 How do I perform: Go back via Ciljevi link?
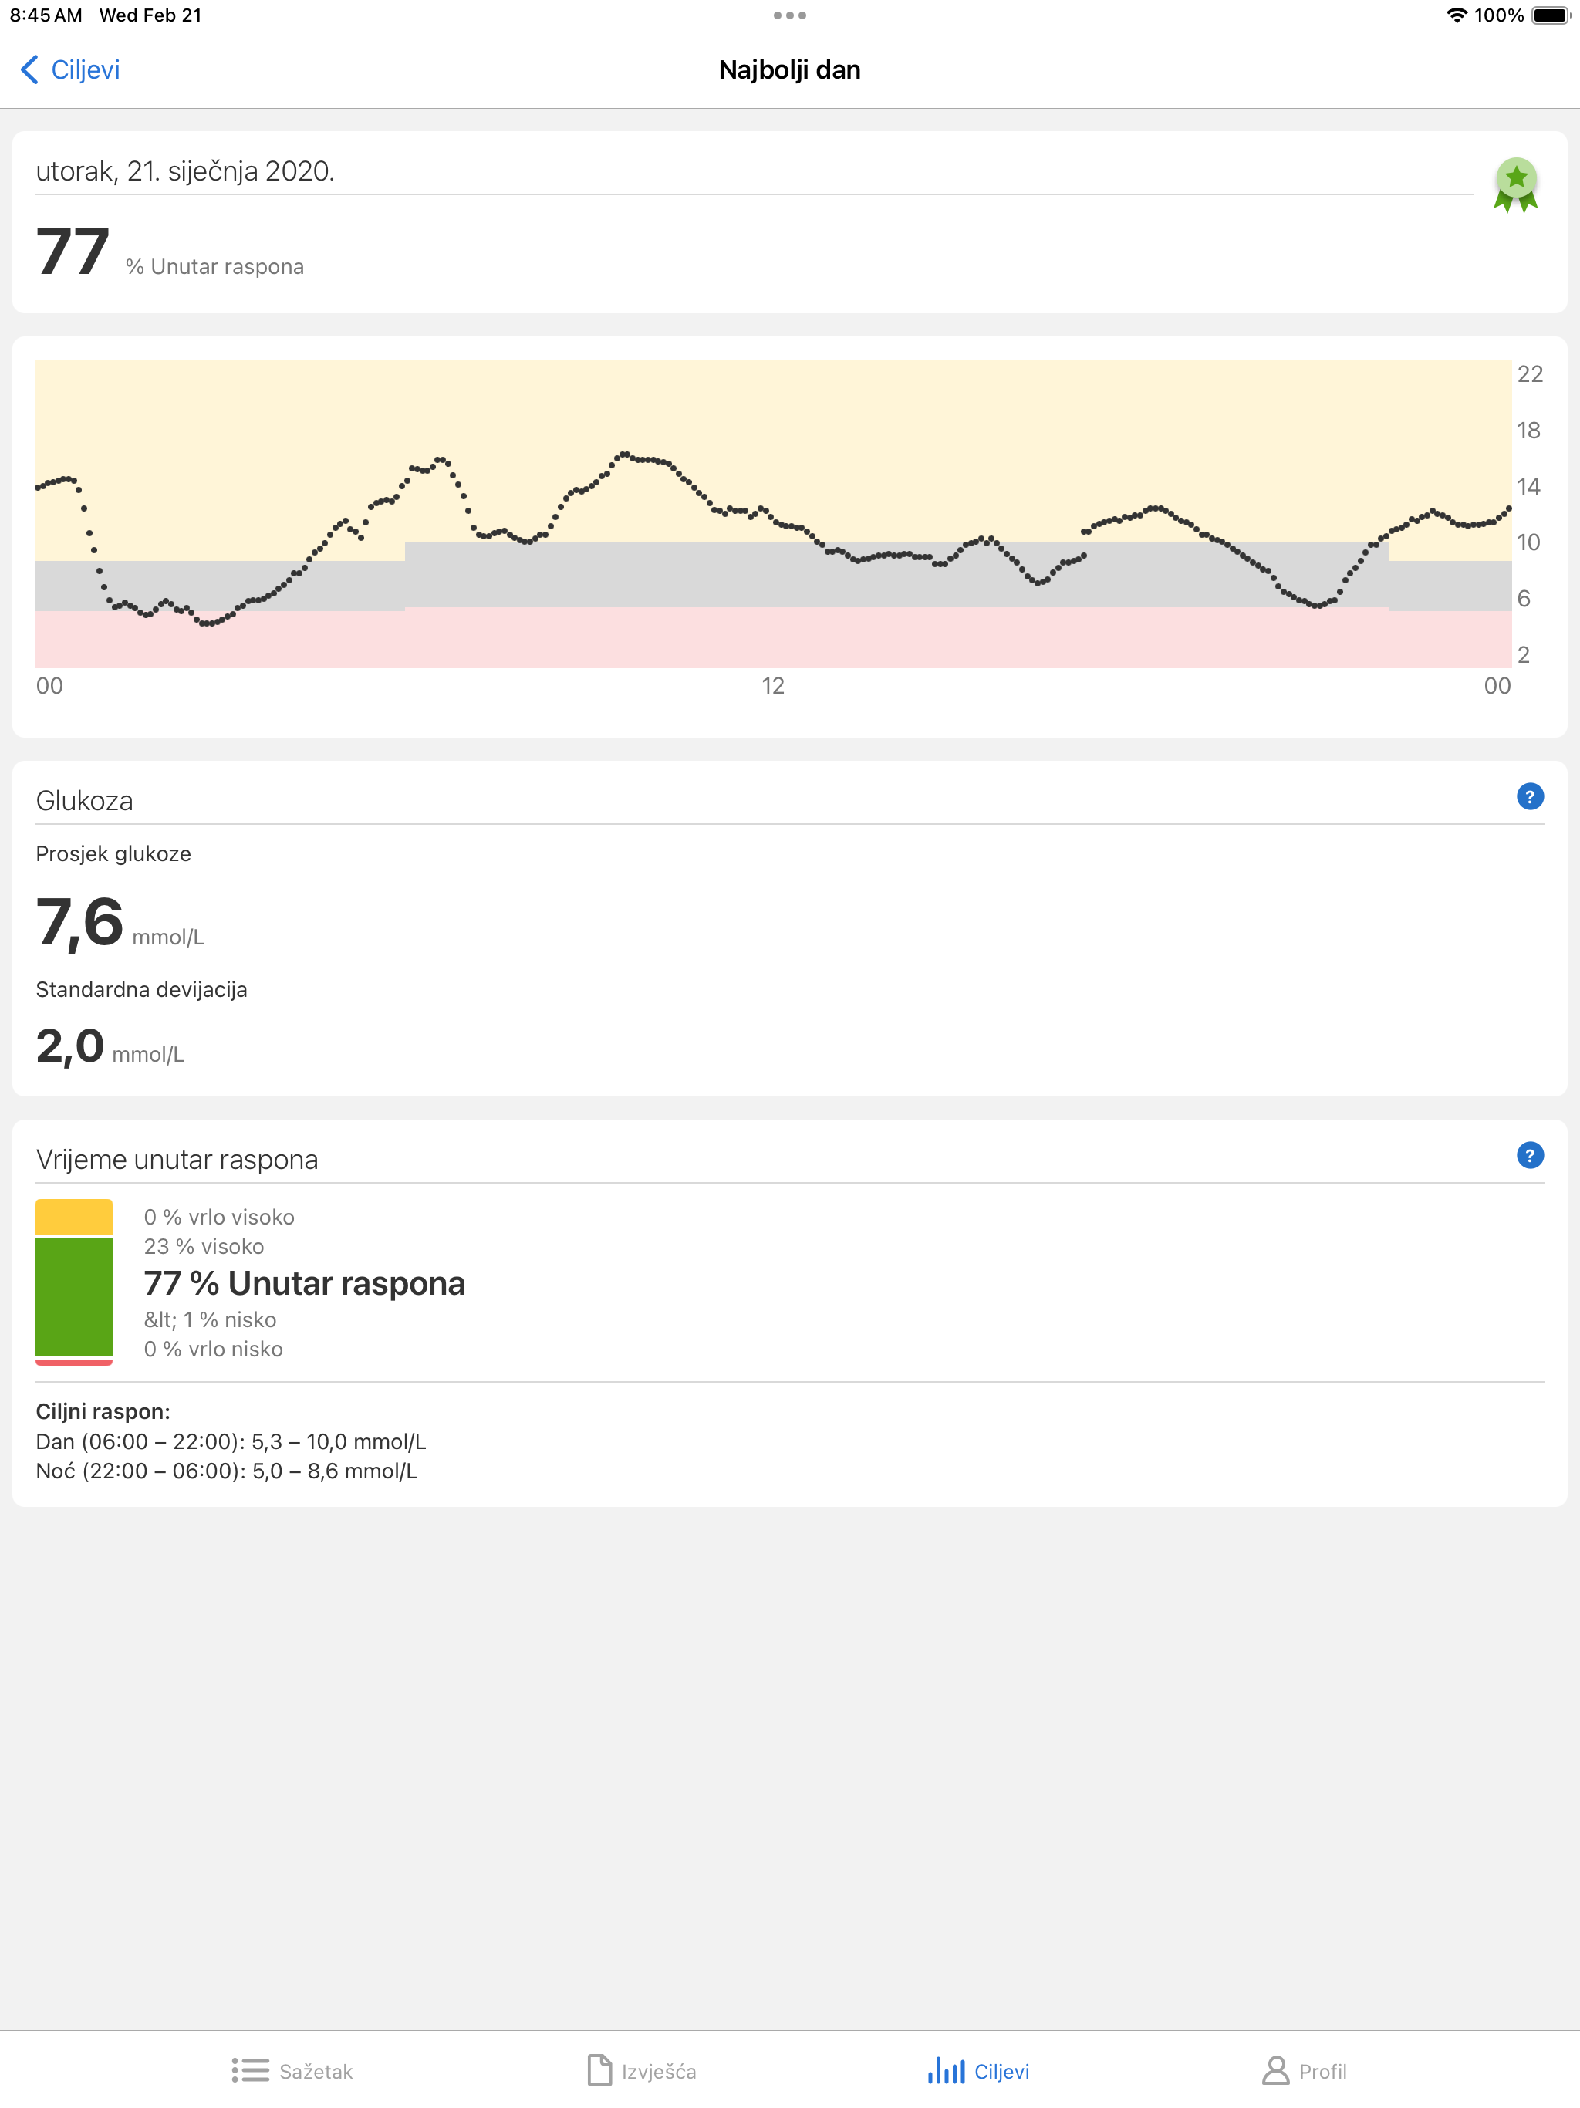85,69
